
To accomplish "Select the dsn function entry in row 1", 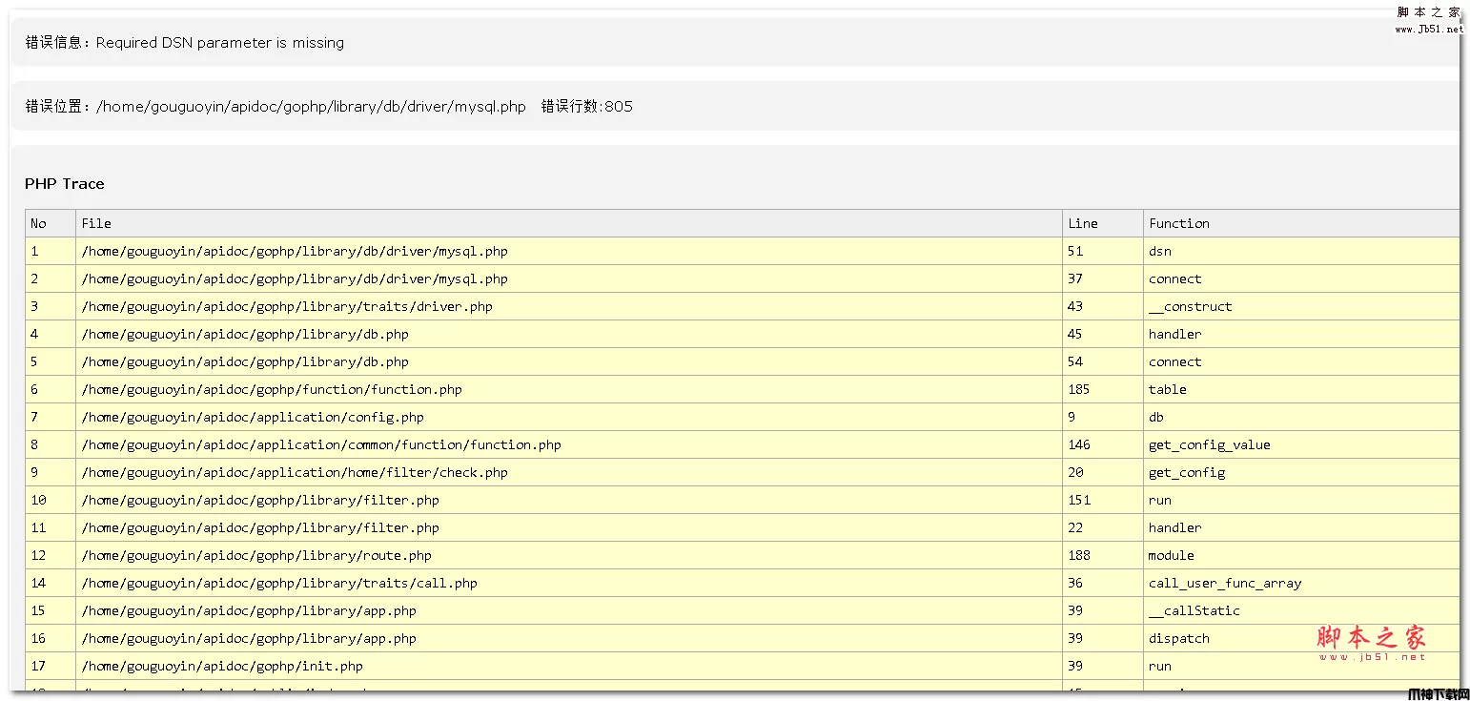I will click(1159, 251).
